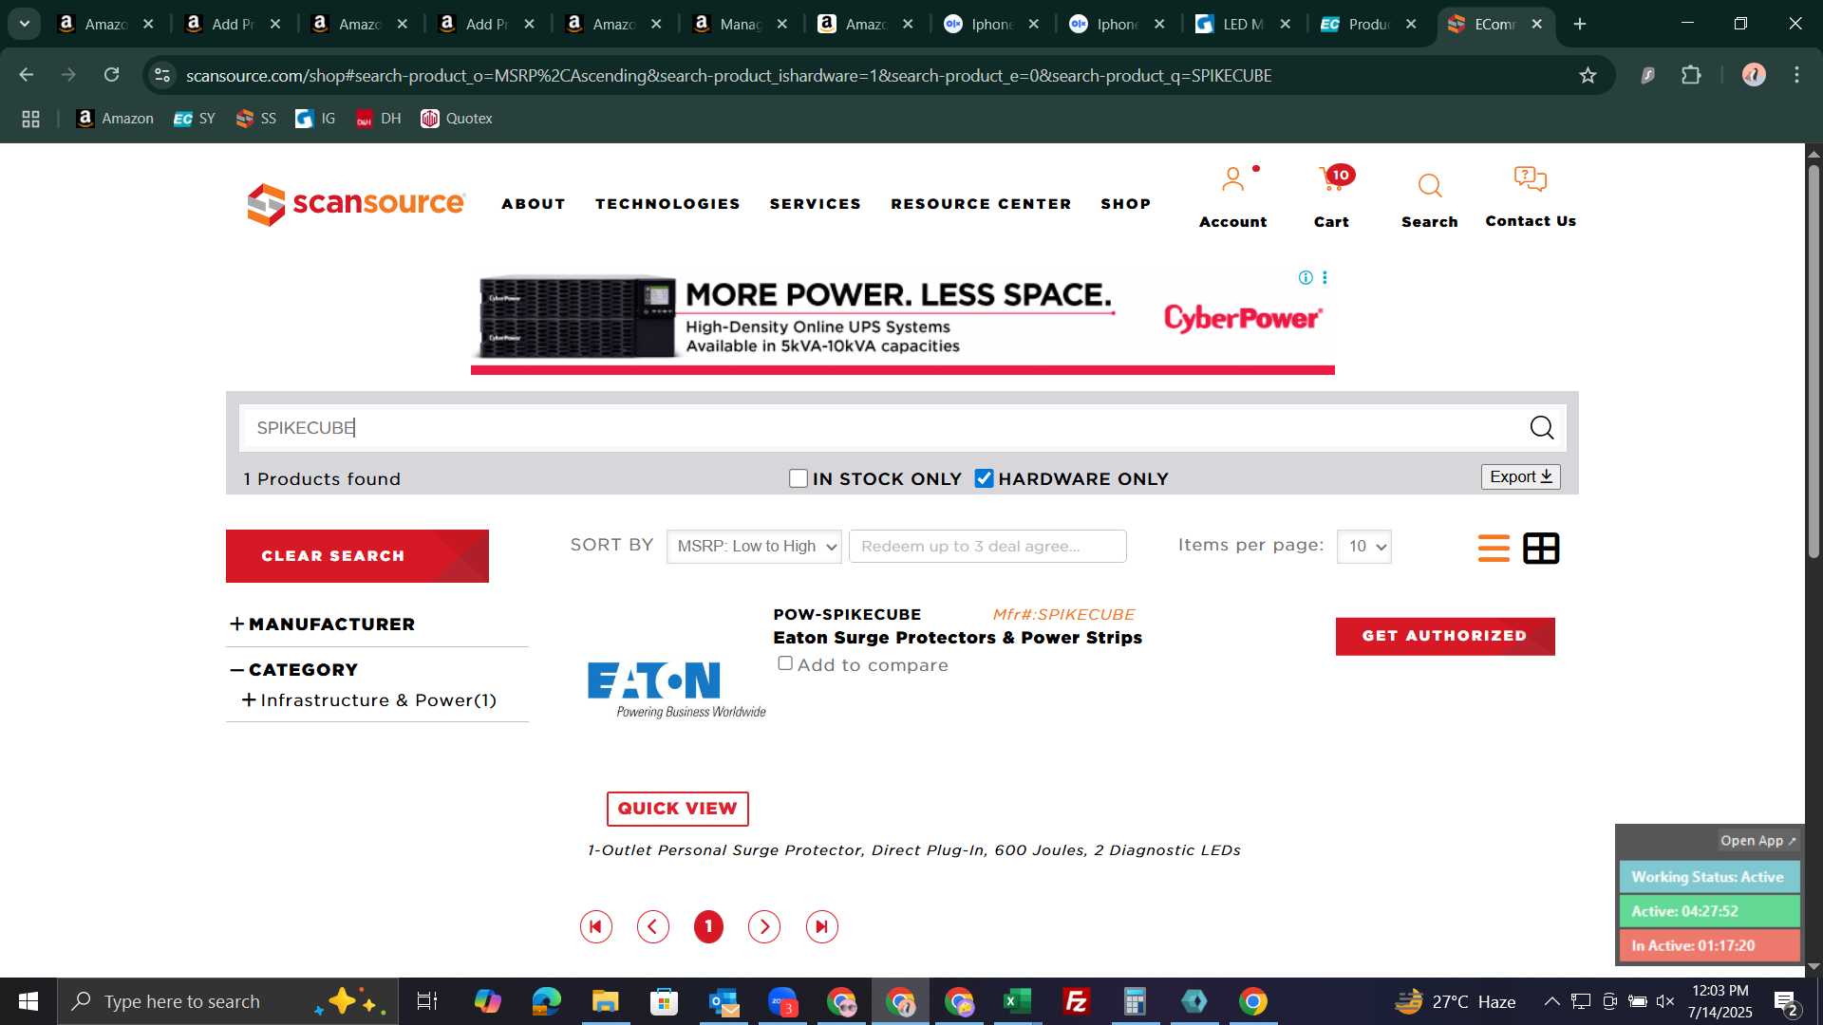Open the tab search dropdown arrow
1823x1025 pixels.
pos(25,24)
